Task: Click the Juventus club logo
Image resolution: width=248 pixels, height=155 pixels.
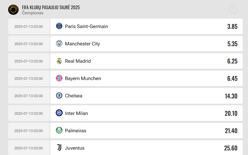Action: point(59,148)
